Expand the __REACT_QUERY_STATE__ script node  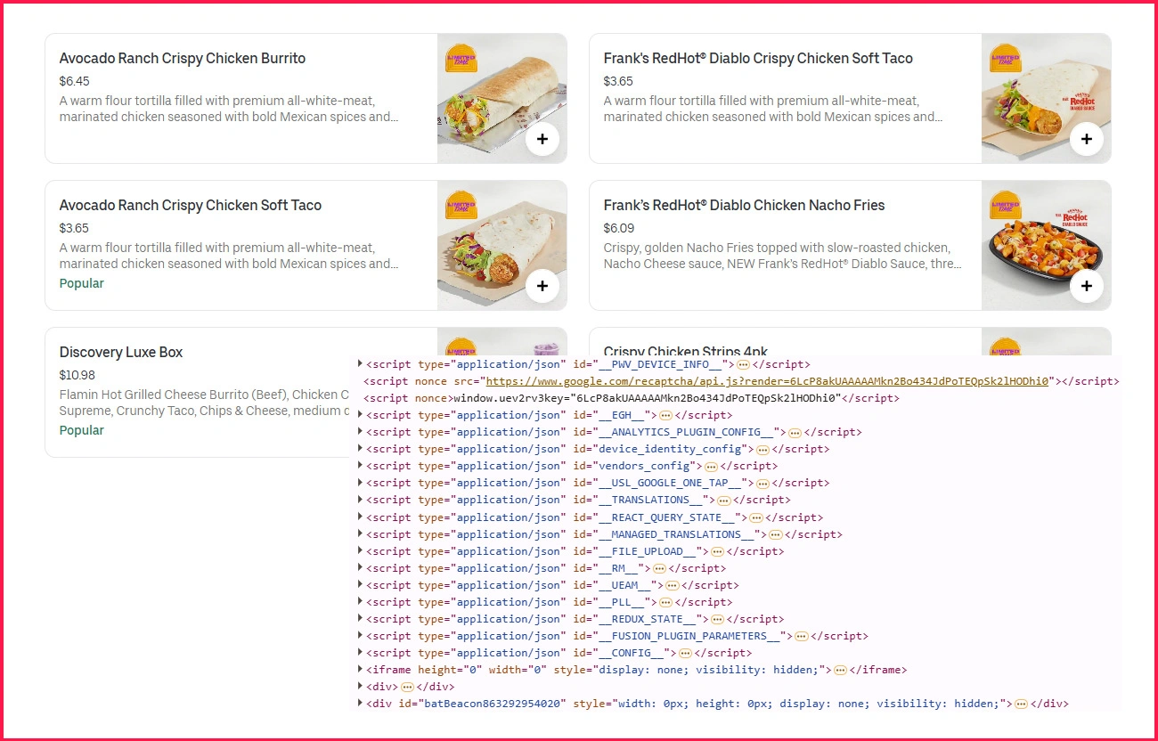coord(360,517)
